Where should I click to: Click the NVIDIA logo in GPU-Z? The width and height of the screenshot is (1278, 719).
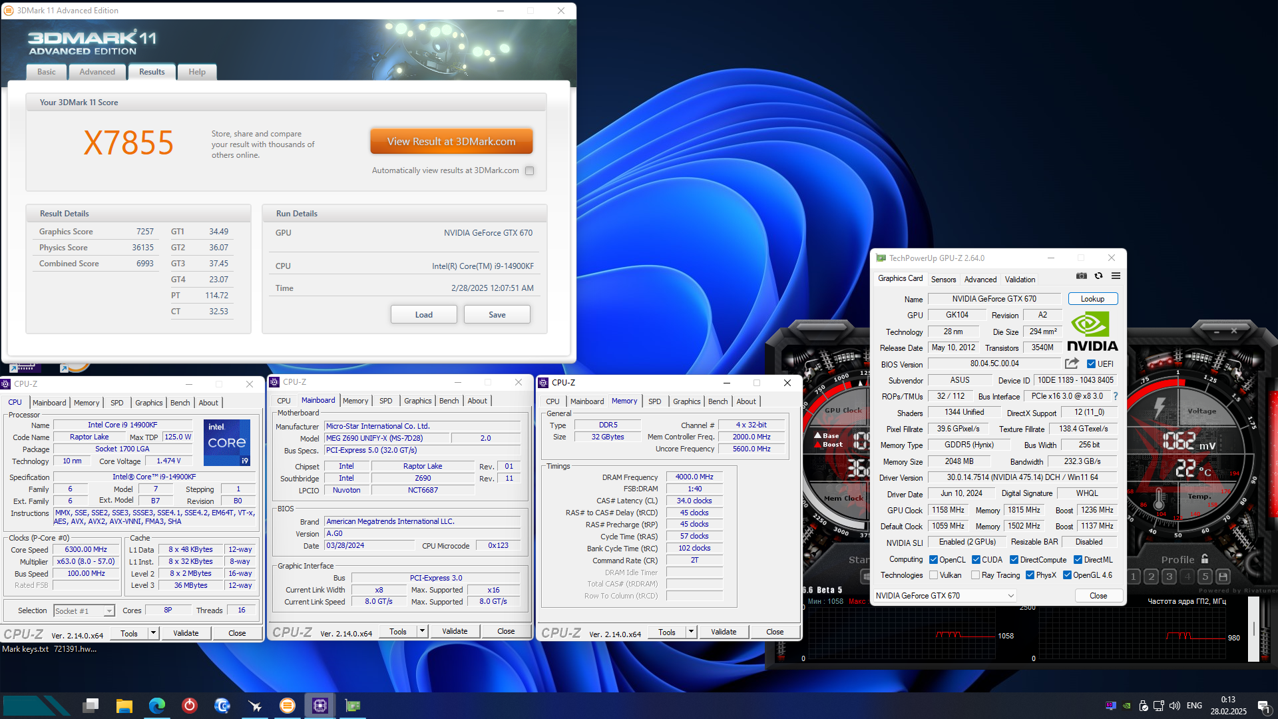[x=1092, y=332]
